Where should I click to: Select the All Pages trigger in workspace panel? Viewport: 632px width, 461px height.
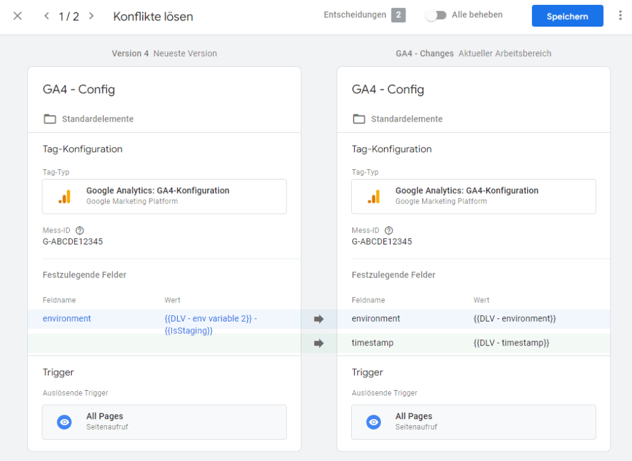tap(473, 422)
